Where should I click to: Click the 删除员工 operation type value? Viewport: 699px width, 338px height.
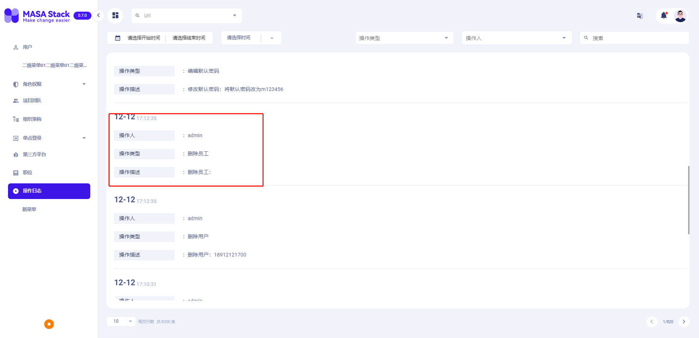tap(198, 154)
